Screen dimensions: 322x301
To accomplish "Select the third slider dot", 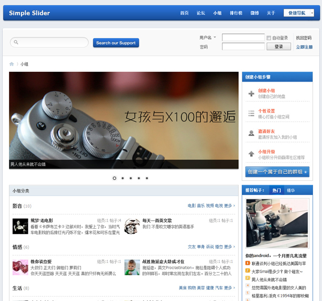I will pos(130,178).
